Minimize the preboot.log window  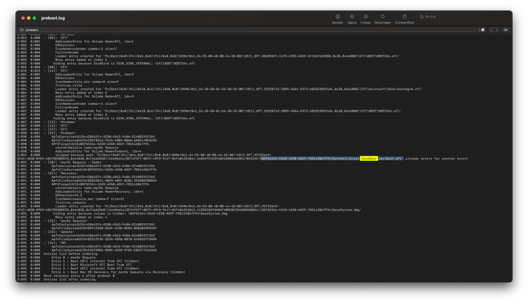(x=29, y=18)
